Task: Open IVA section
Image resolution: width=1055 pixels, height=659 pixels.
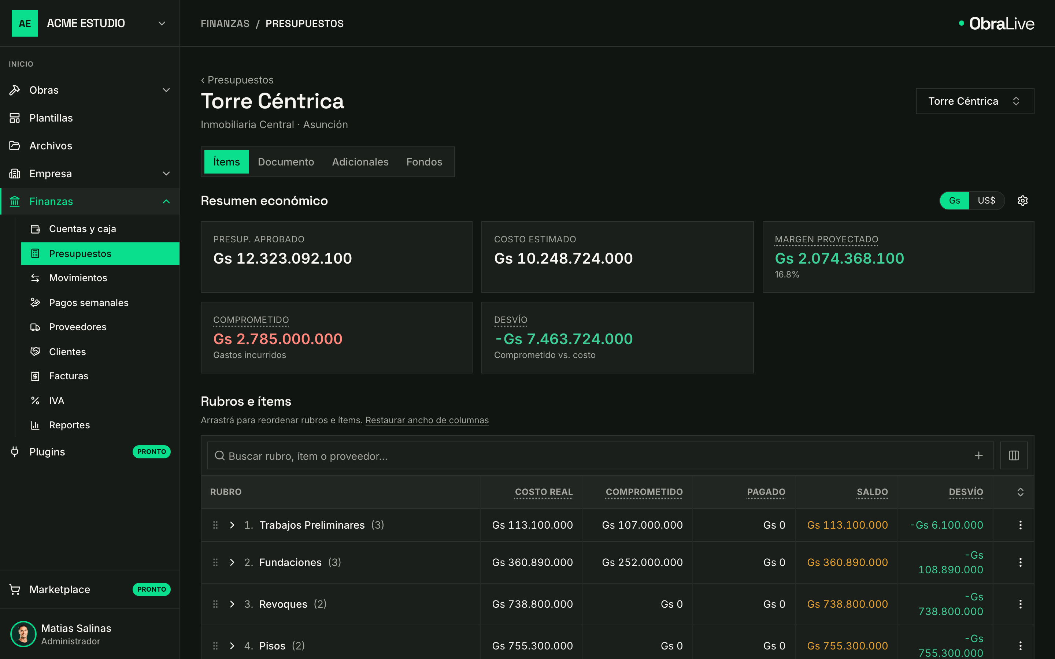Action: tap(100, 401)
